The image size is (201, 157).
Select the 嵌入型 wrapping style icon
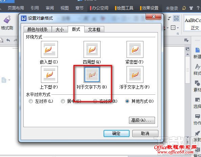tap(49, 49)
